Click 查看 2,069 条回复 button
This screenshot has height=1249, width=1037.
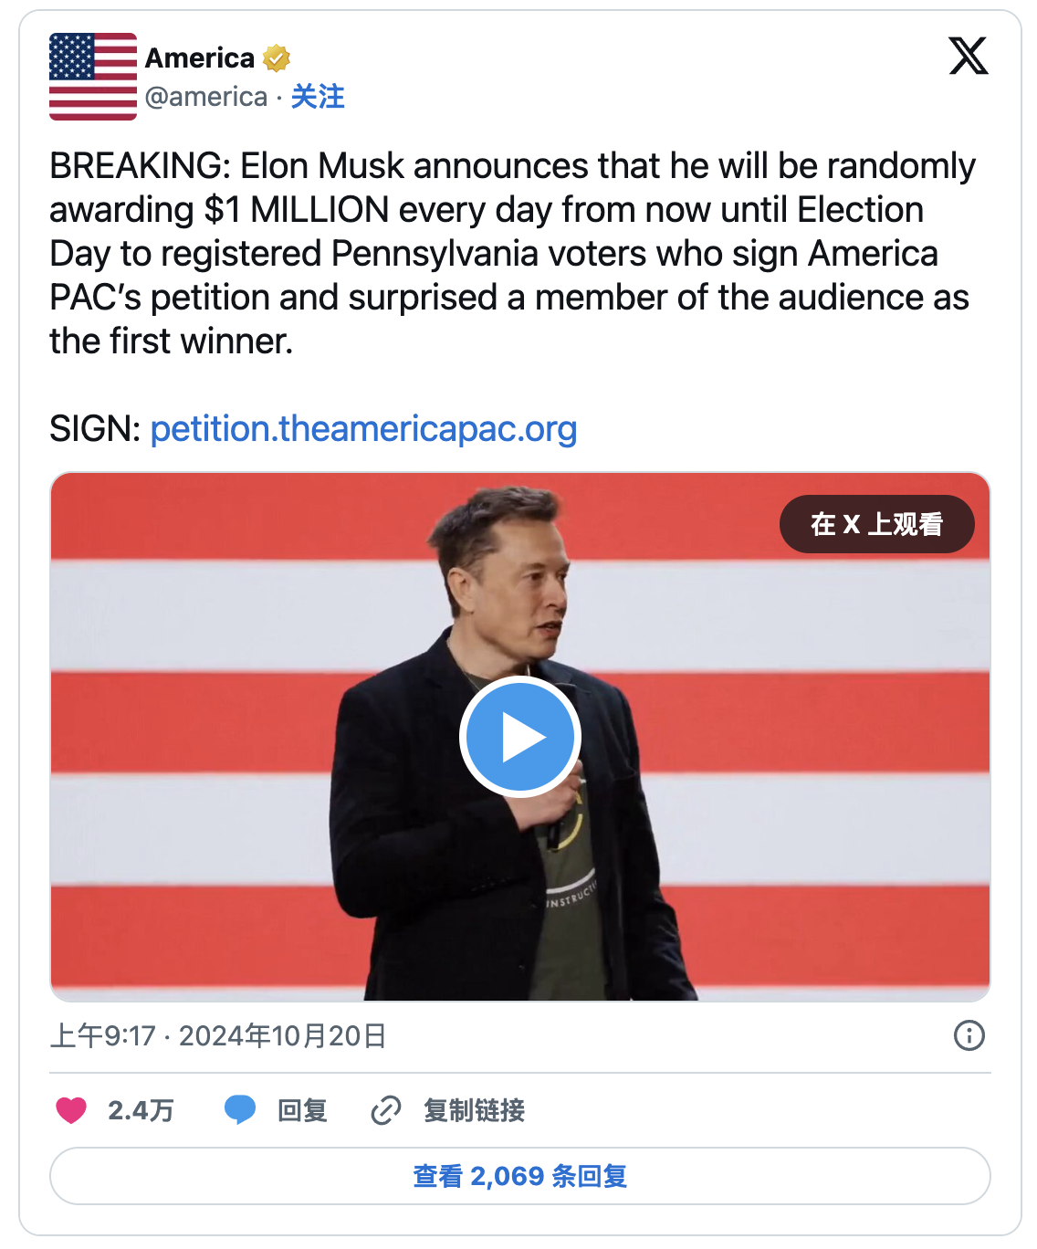(x=519, y=1176)
